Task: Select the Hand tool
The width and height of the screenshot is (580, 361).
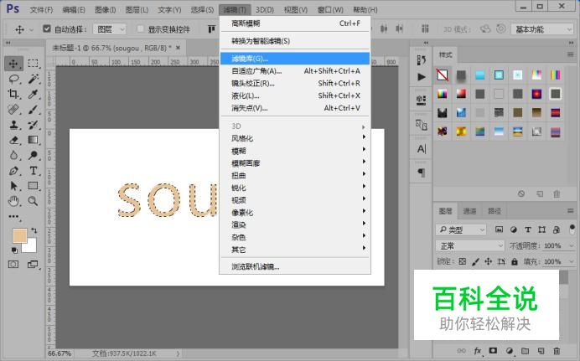Action: [13, 201]
